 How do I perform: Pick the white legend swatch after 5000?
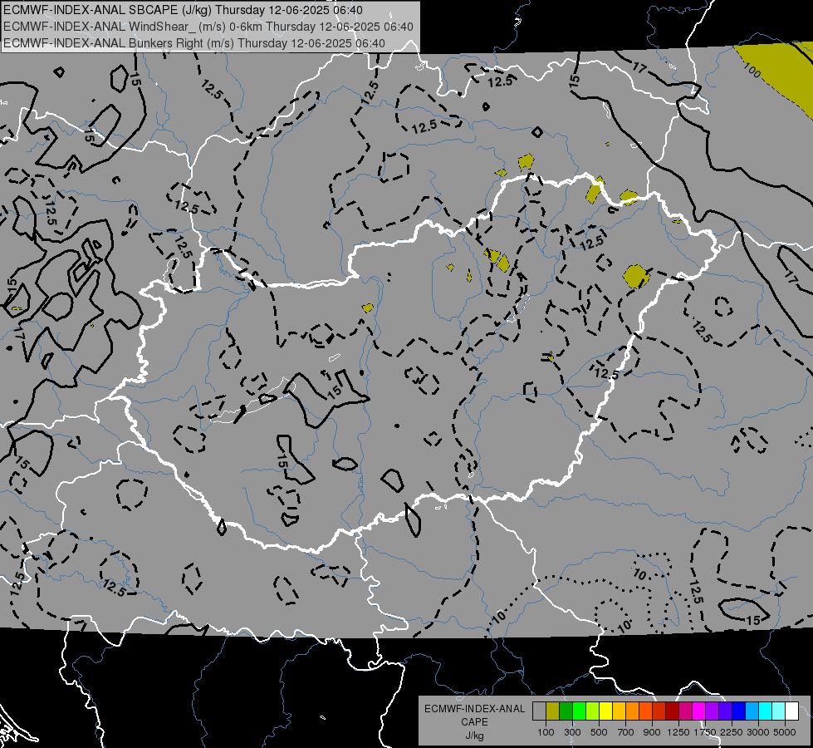(x=791, y=711)
